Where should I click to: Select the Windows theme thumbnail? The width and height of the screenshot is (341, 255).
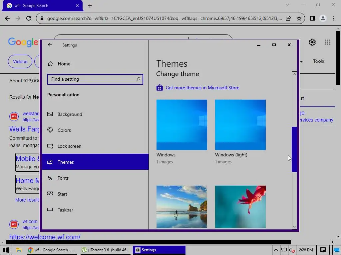pyautogui.click(x=181, y=125)
